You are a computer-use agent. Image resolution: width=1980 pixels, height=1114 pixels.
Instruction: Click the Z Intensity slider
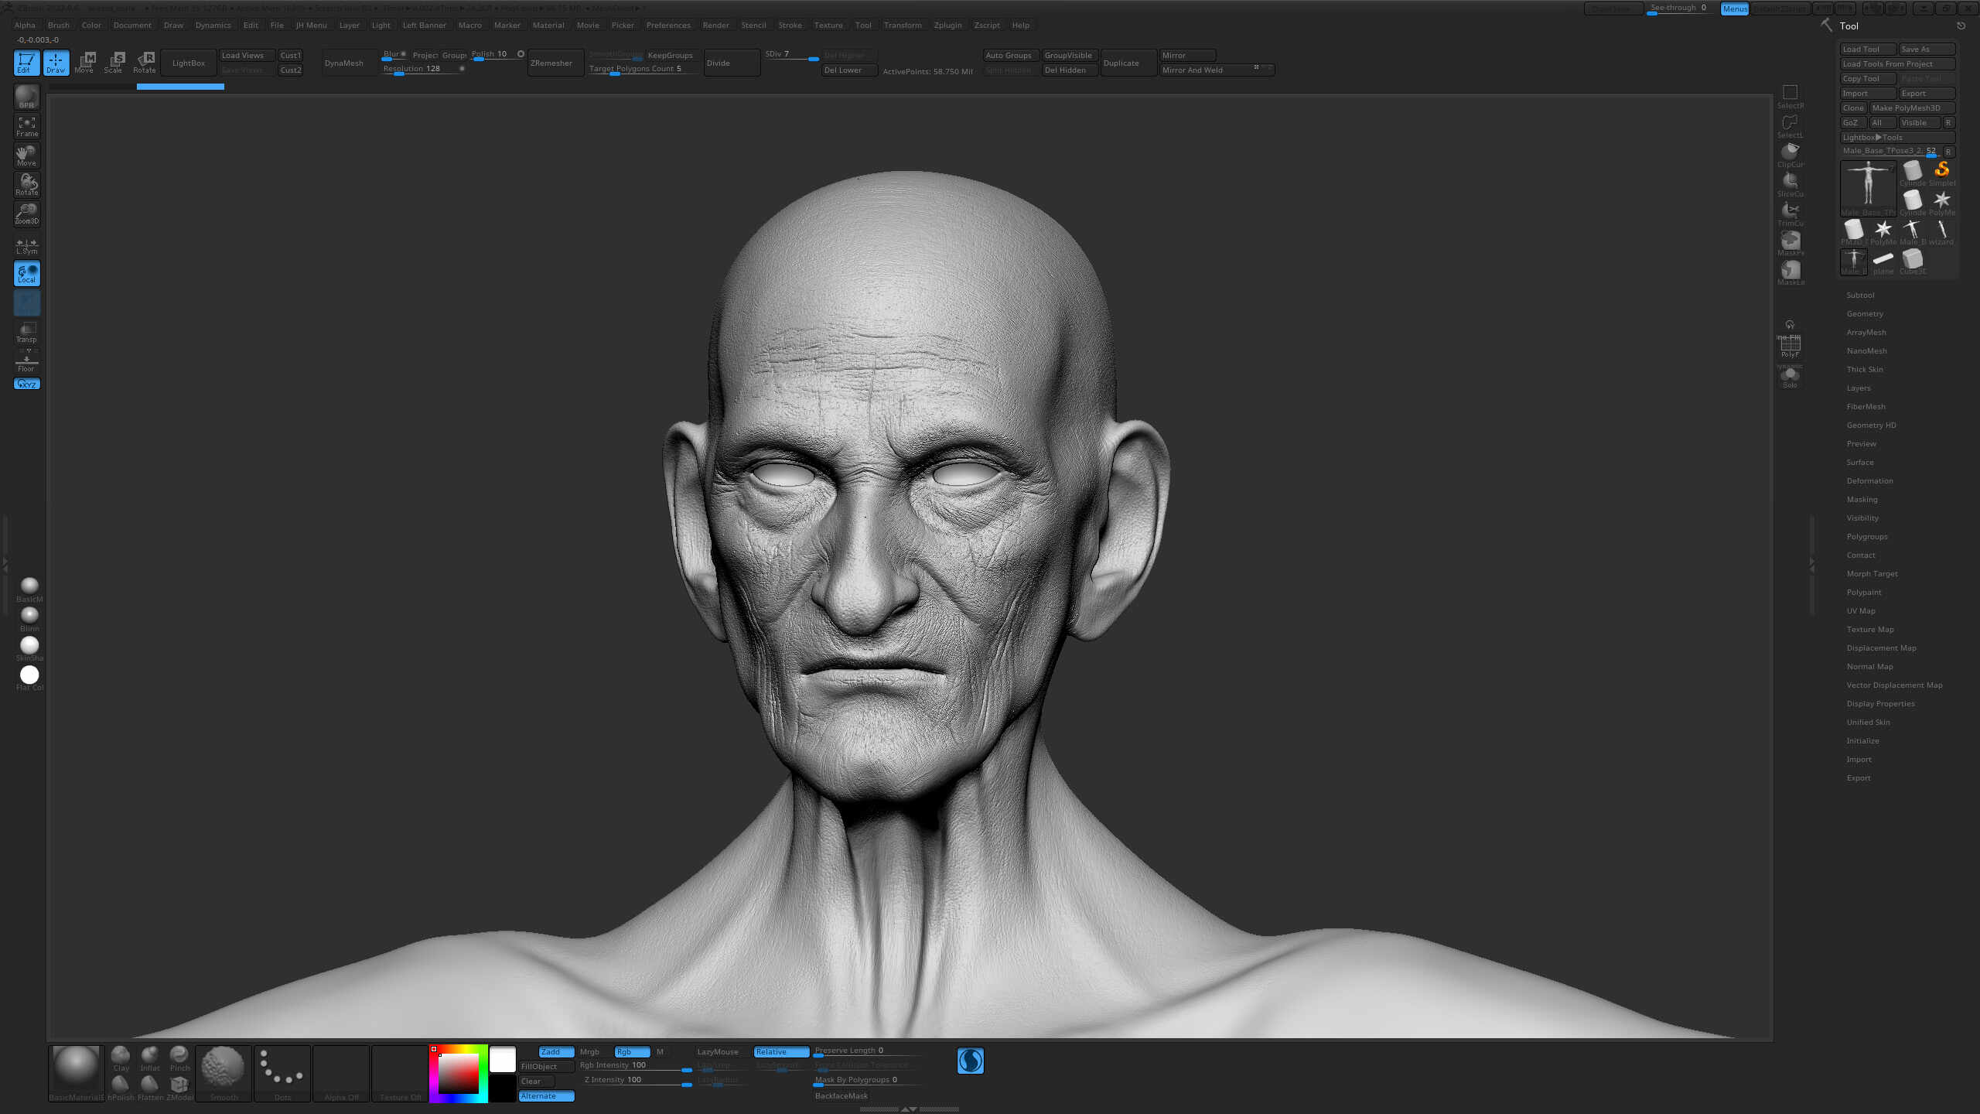click(x=634, y=1081)
